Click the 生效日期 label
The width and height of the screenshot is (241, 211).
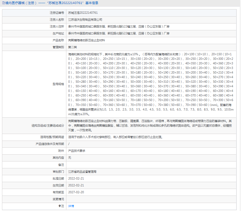pyautogui.click(x=58, y=186)
